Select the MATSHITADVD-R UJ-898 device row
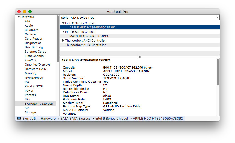235x143 pixels. pos(140,36)
